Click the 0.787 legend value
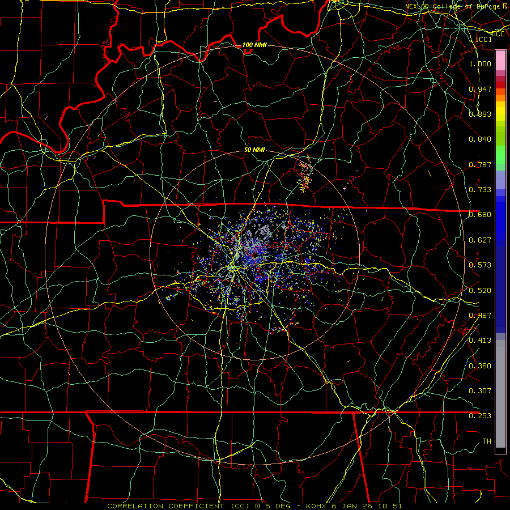This screenshot has width=510, height=510. pos(480,164)
